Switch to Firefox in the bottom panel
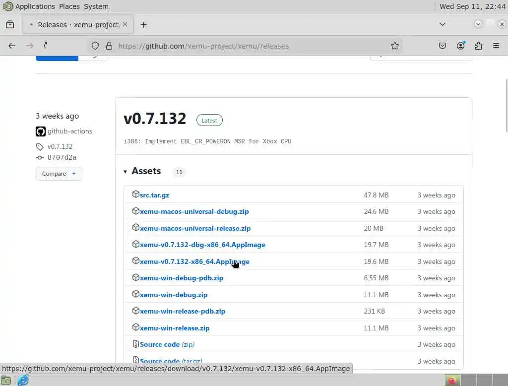 452,380
